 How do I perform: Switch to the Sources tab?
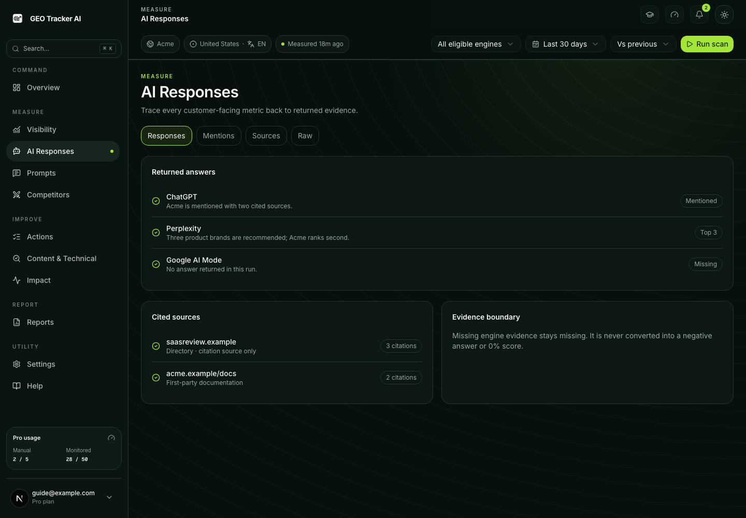point(266,136)
